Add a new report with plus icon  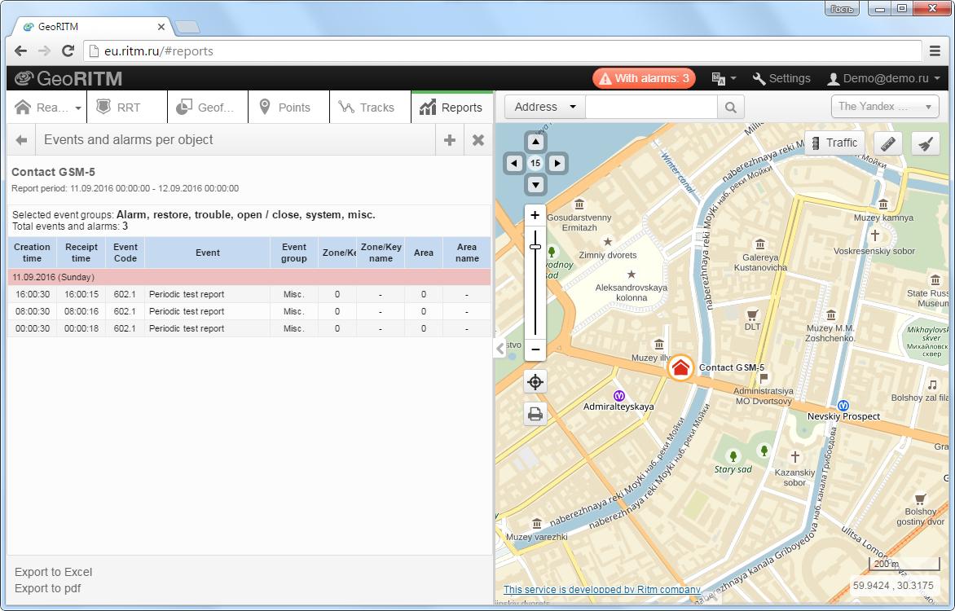pos(450,140)
